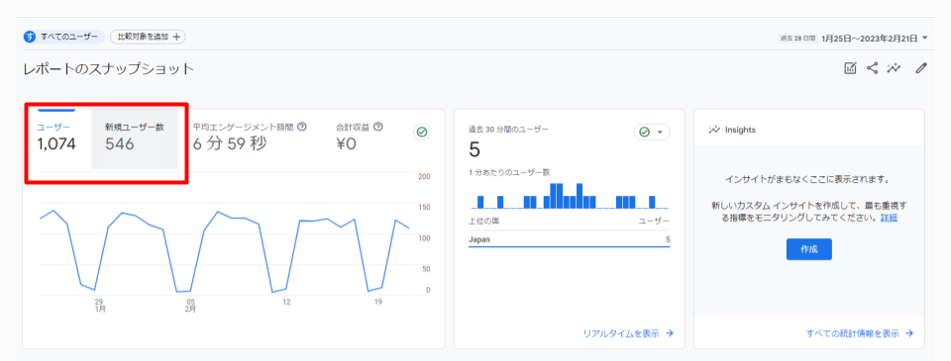Open the realtime card check dropdown
This screenshot has height=361, width=951.
pyautogui.click(x=652, y=133)
